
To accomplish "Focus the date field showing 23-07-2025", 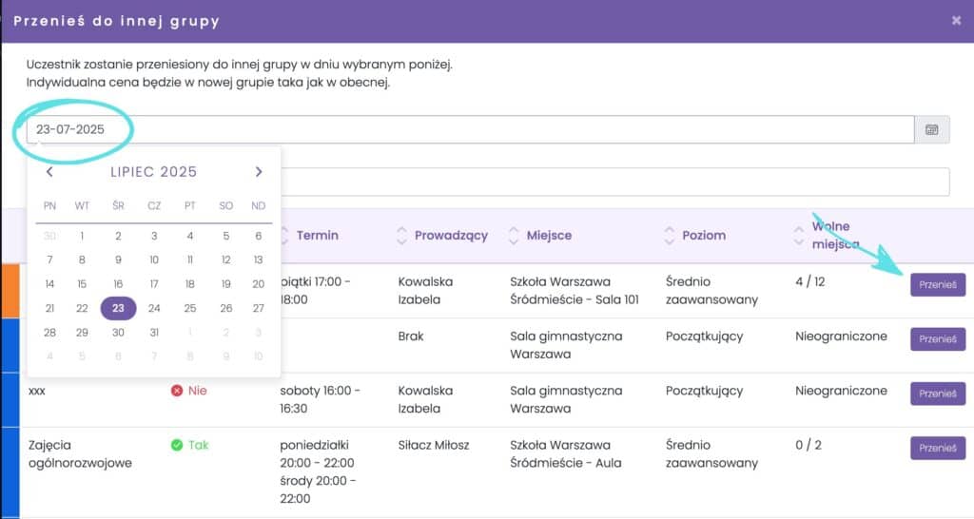I will (470, 129).
